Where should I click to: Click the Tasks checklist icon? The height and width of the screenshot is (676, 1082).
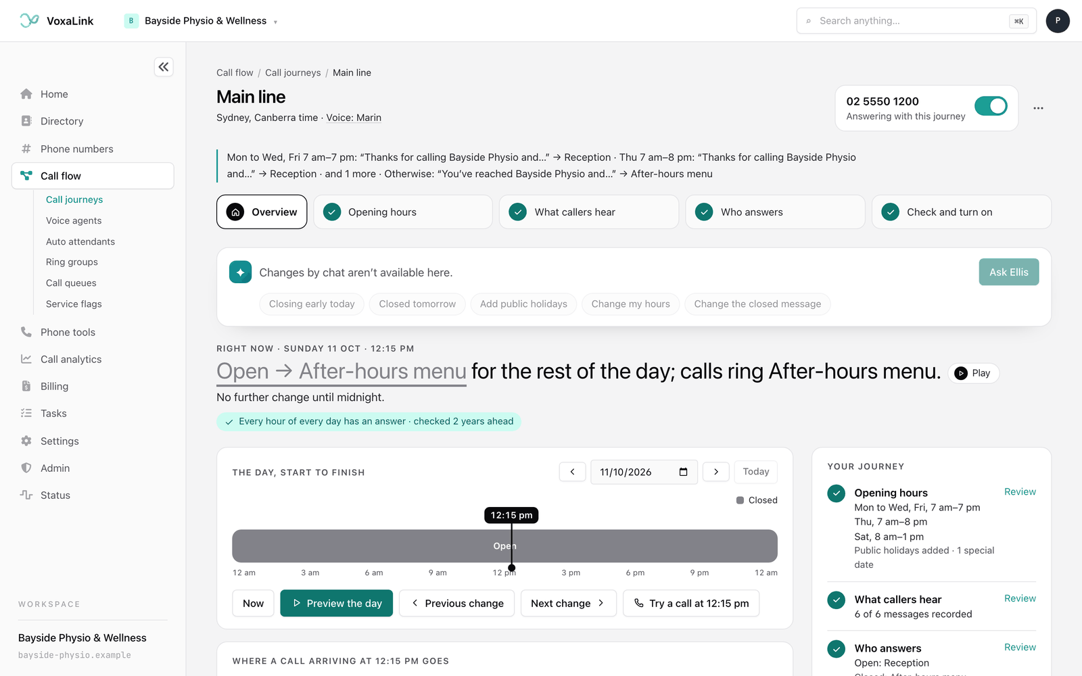(26, 413)
